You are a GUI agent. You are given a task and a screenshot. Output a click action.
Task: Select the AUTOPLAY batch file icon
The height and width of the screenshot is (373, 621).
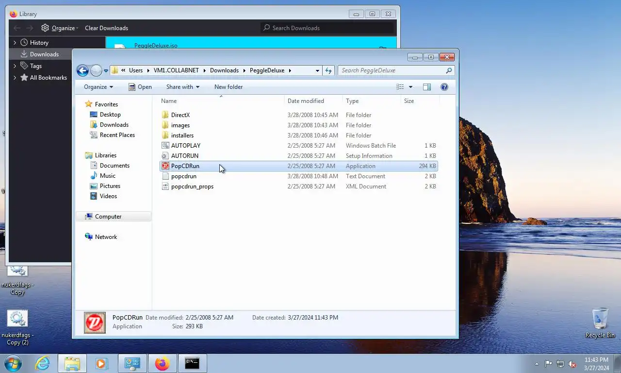pos(165,146)
